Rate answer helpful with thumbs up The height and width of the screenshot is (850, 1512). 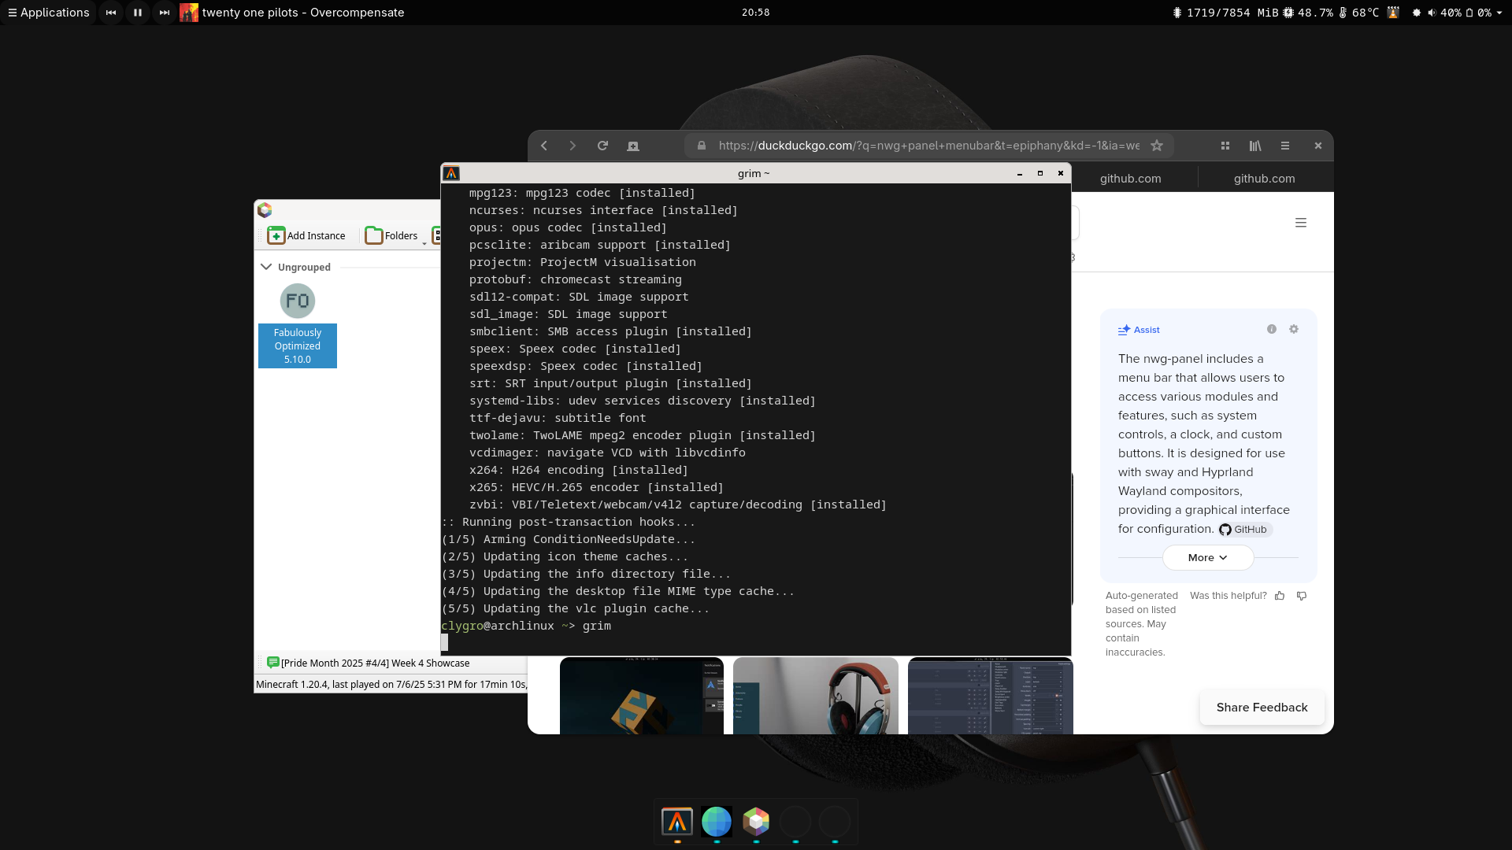click(1280, 596)
